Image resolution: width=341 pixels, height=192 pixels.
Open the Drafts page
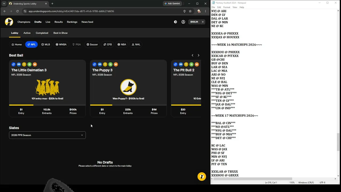pyautogui.click(x=38, y=22)
